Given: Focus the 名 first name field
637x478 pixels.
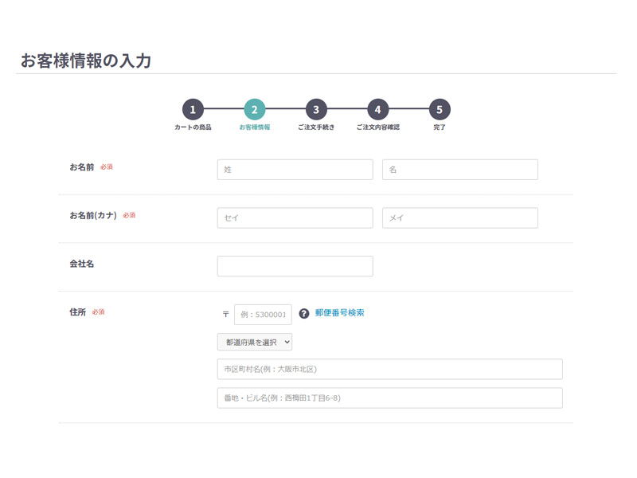Looking at the screenshot, I should pos(459,170).
